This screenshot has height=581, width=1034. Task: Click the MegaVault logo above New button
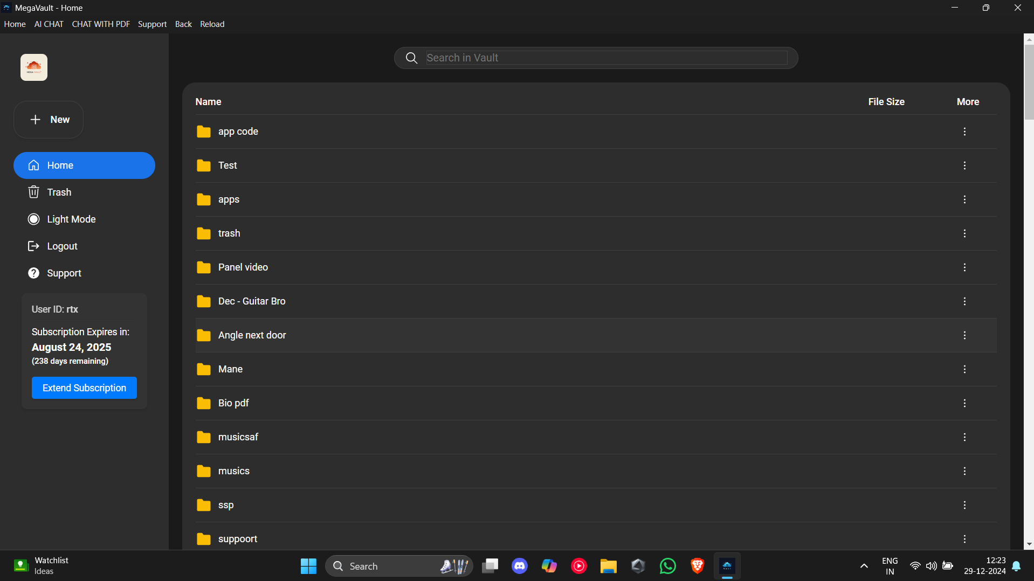click(33, 67)
